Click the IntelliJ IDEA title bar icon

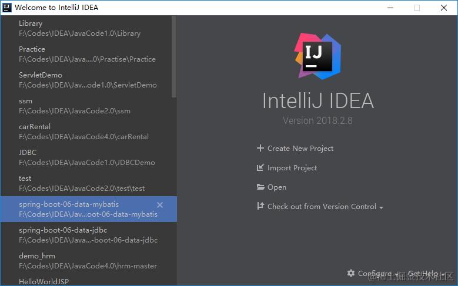pyautogui.click(x=6, y=8)
